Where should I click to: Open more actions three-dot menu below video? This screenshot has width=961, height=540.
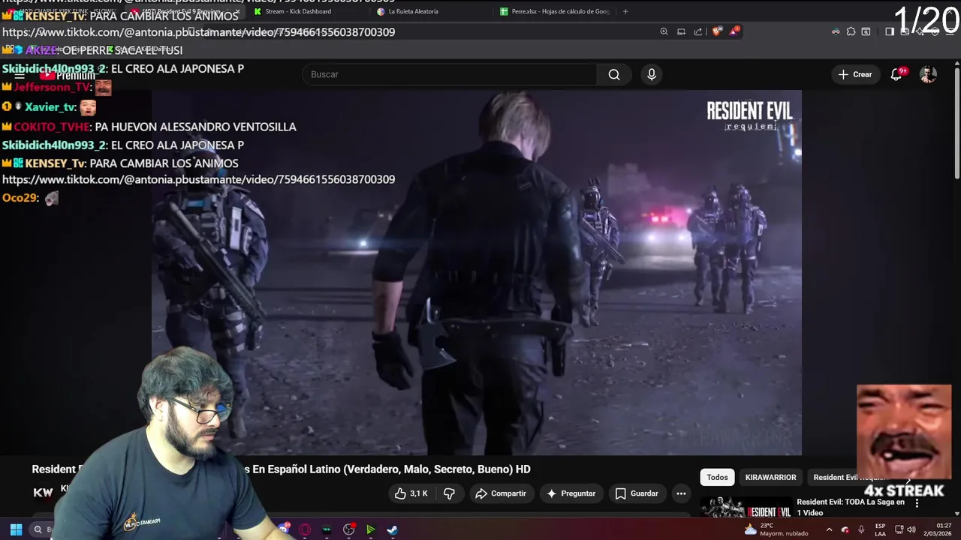[681, 493]
